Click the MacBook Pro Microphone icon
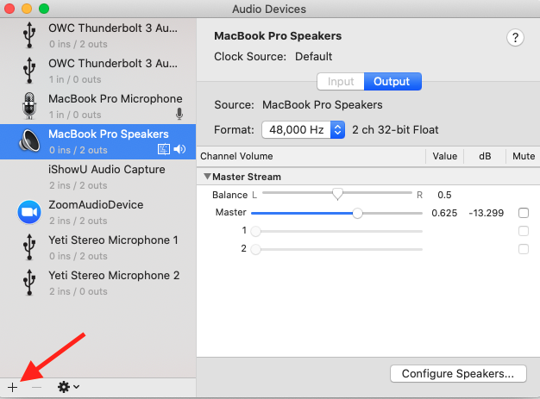The height and width of the screenshot is (399, 540). [x=29, y=105]
